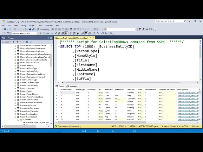The image size is (203, 152).
Task: Click the Object Explorer vertical scrollbar
Action: [x=51, y=60]
